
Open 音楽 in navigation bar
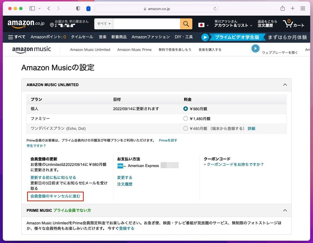coord(103,37)
